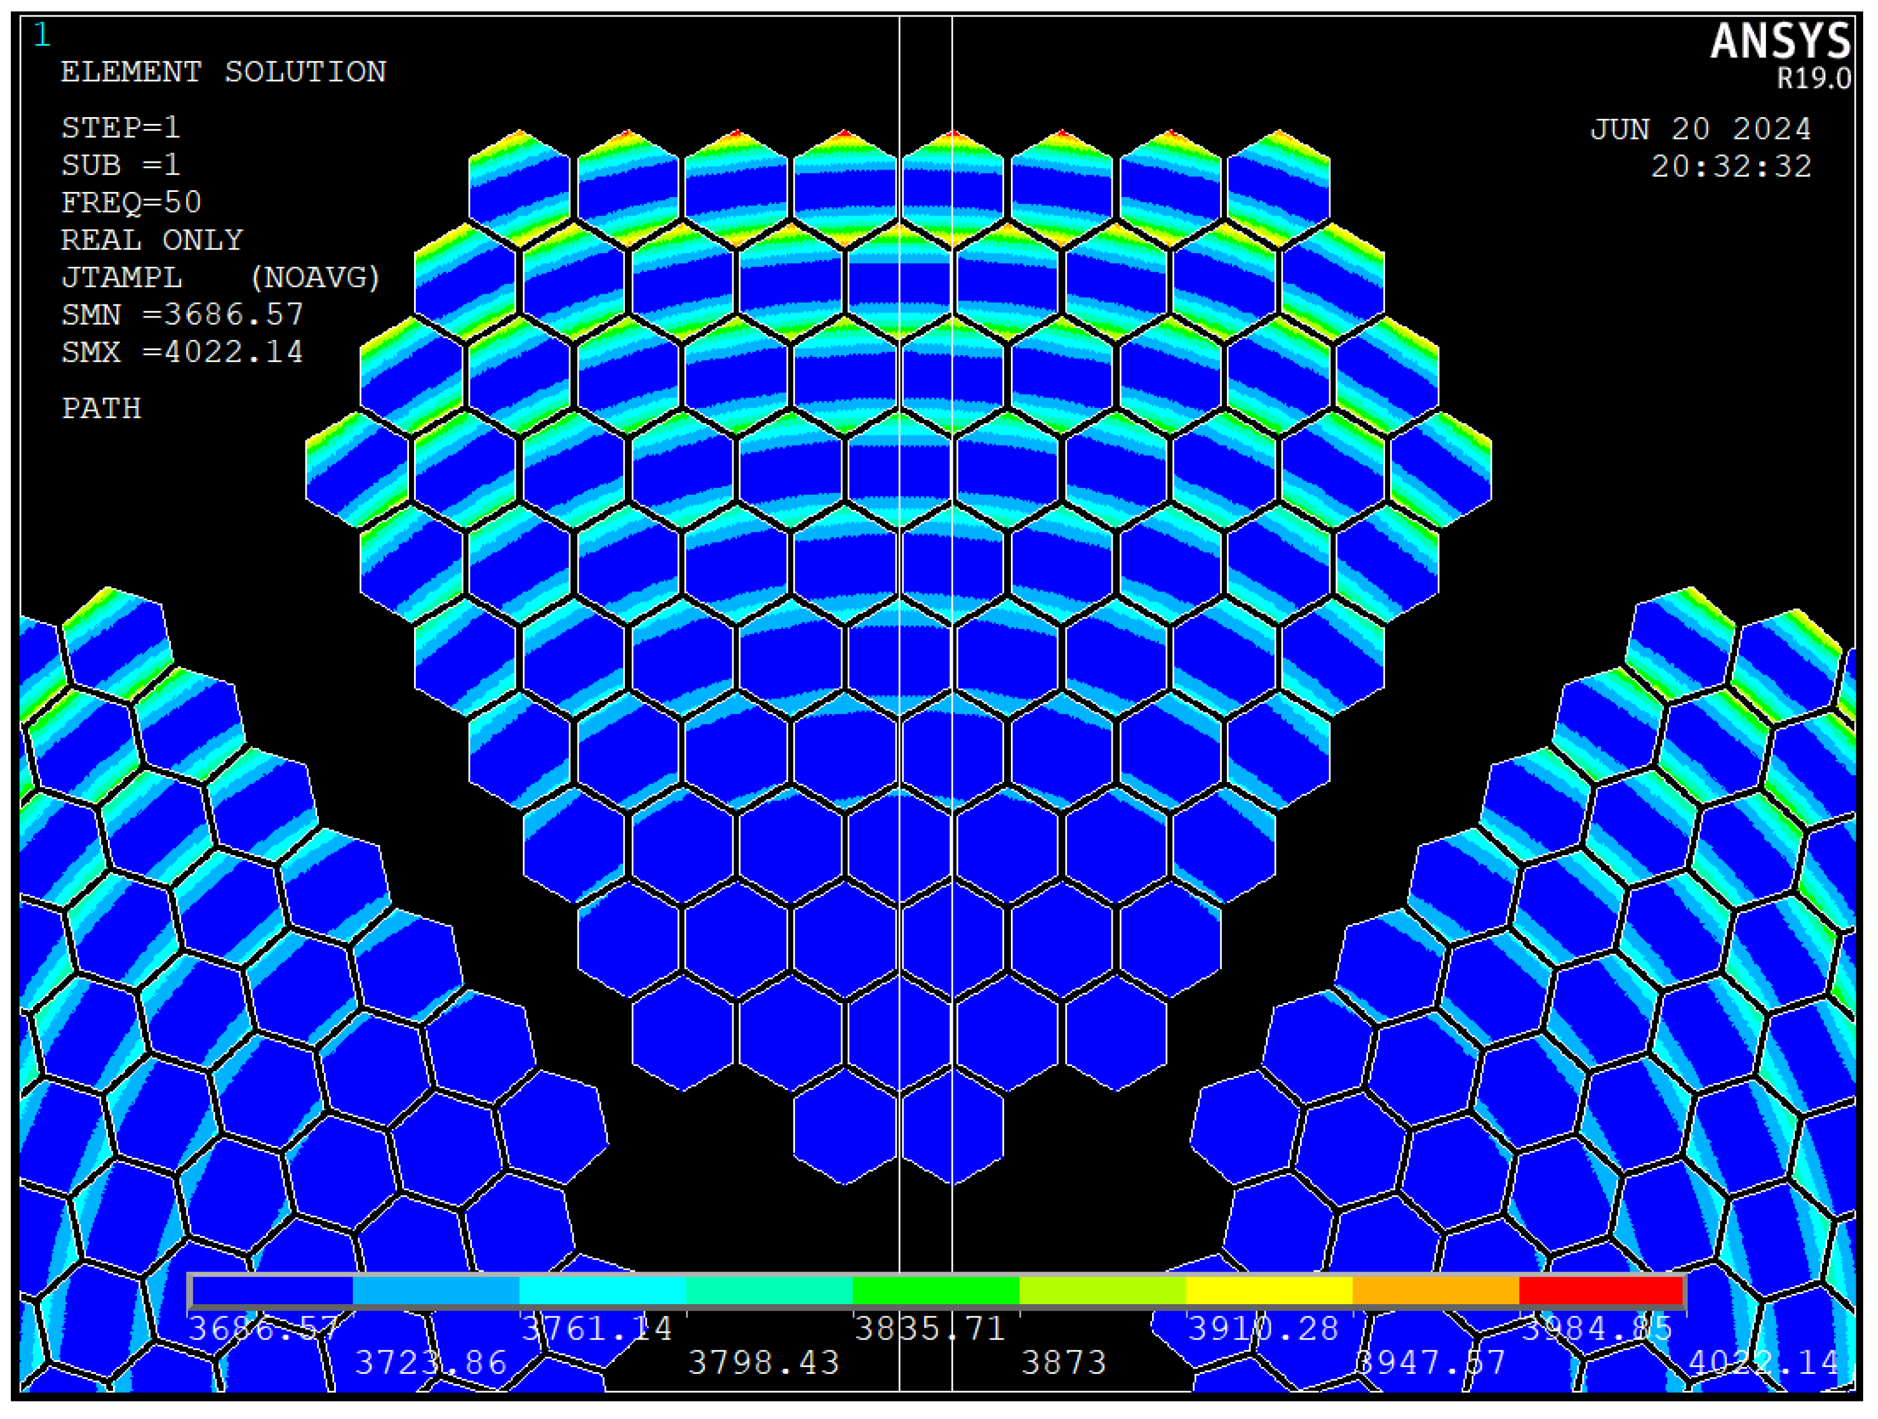
Task: Click the cyan legend color band
Action: 603,1291
